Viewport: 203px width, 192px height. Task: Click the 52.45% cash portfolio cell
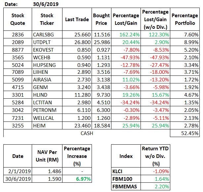pos(185,133)
